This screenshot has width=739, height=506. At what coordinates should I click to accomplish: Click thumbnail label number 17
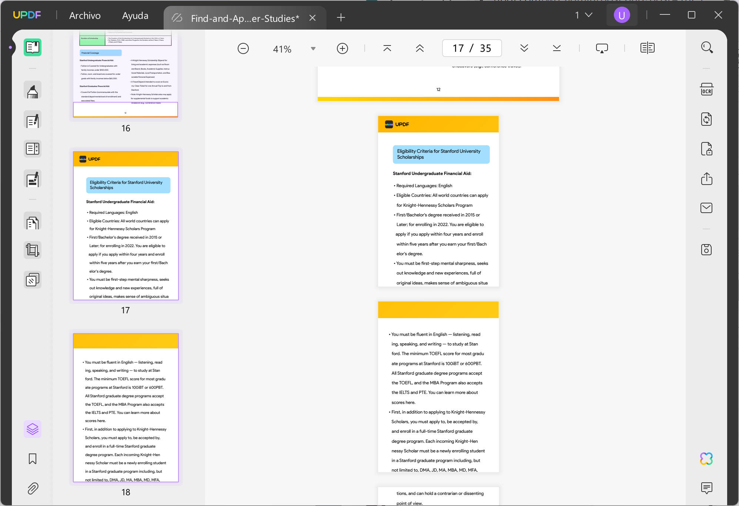click(126, 310)
